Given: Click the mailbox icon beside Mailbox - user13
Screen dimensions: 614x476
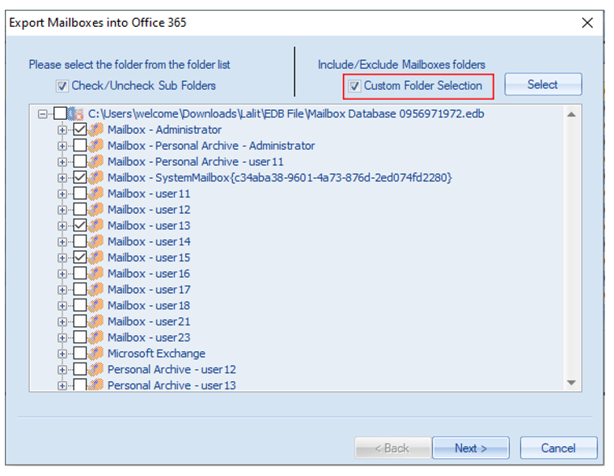Looking at the screenshot, I should (x=96, y=225).
